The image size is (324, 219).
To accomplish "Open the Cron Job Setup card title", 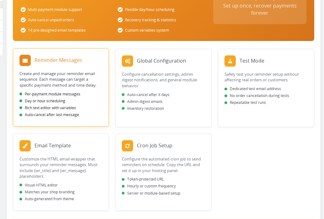I will tap(154, 145).
